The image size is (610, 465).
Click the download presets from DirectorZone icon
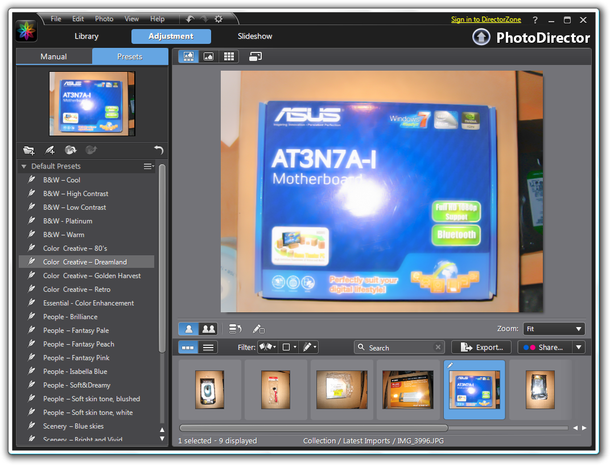tap(71, 150)
